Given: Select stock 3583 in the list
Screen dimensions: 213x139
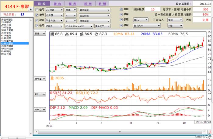Looking at the screenshot, I should [x=15, y=33].
